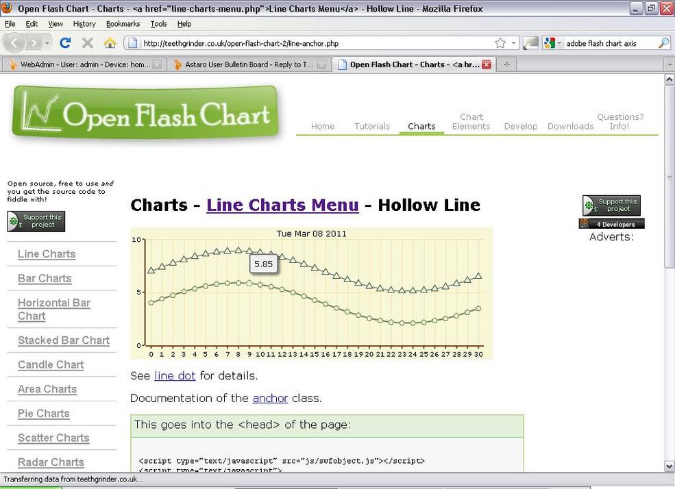The height and width of the screenshot is (489, 675).
Task: Click Line Charts Menu heading link
Action: click(x=282, y=205)
